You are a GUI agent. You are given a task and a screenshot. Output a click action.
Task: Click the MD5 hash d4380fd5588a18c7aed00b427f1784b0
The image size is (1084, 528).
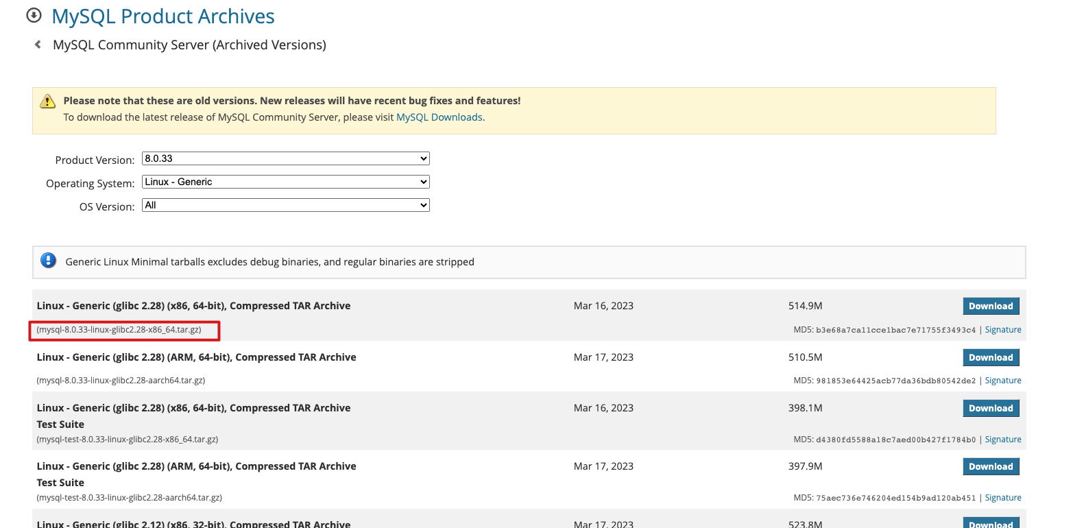895,440
